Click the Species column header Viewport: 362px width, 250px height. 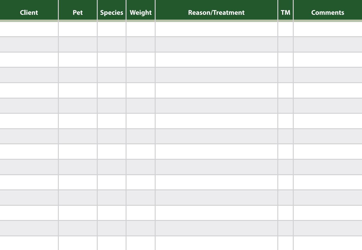(x=112, y=12)
